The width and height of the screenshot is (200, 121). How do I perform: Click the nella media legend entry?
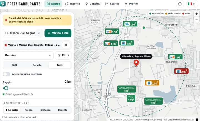click(173, 13)
